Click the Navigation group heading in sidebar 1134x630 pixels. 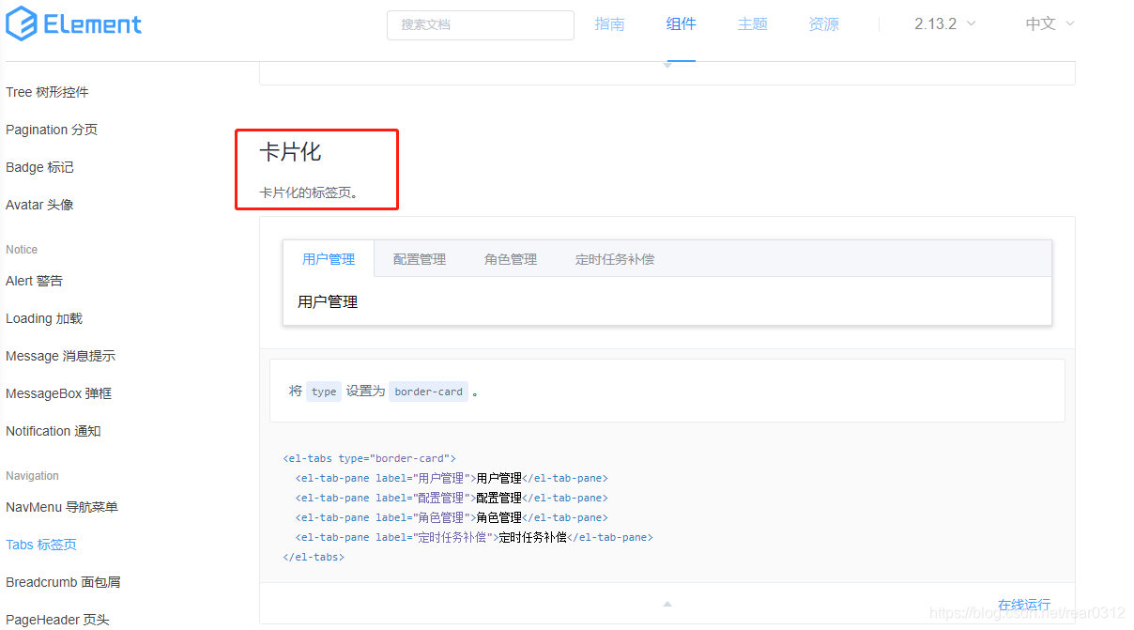32,476
